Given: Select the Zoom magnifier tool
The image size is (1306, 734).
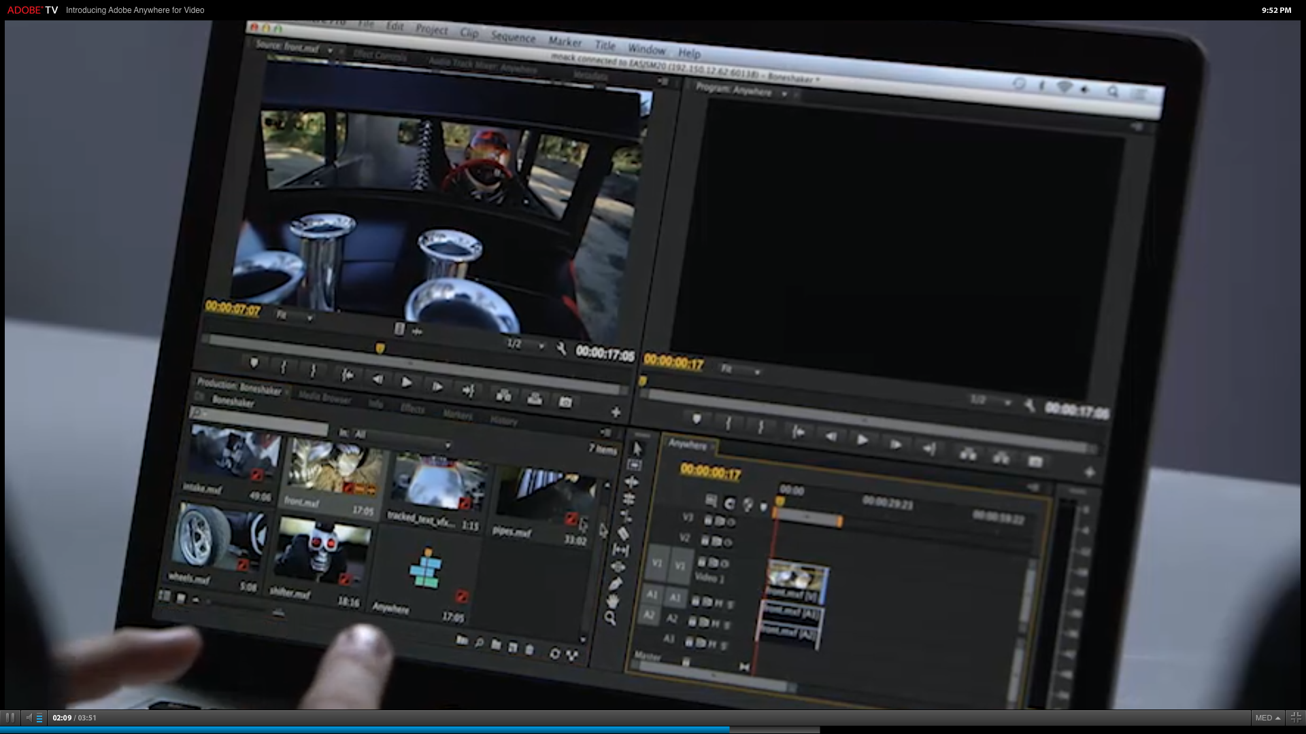Looking at the screenshot, I should [610, 618].
